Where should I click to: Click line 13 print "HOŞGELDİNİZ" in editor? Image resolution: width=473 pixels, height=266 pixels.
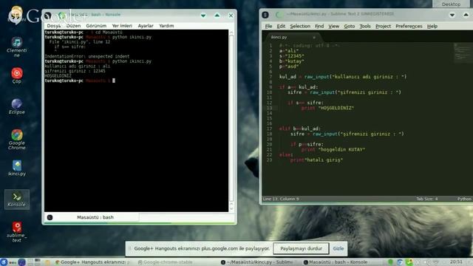coord(327,108)
